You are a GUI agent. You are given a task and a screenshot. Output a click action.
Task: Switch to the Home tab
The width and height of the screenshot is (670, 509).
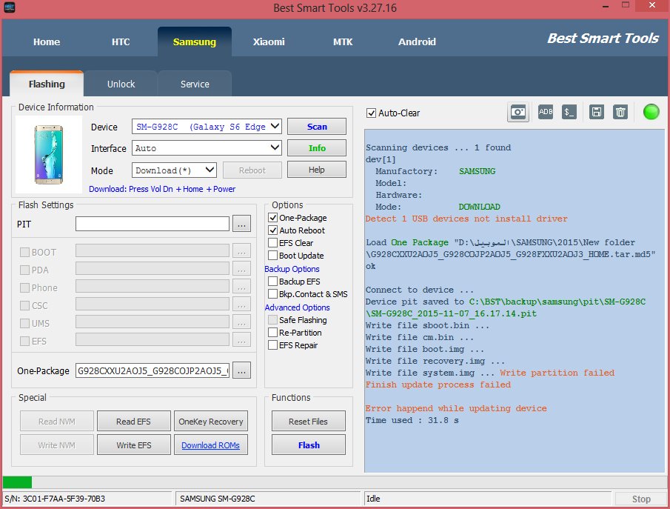pyautogui.click(x=47, y=42)
